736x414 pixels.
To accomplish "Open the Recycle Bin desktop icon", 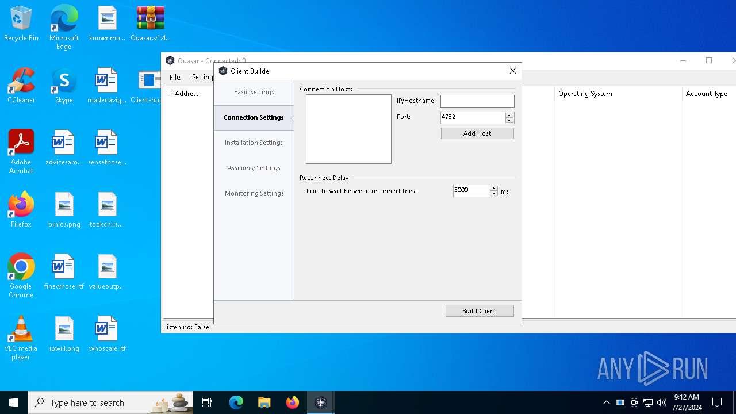I will point(21,24).
